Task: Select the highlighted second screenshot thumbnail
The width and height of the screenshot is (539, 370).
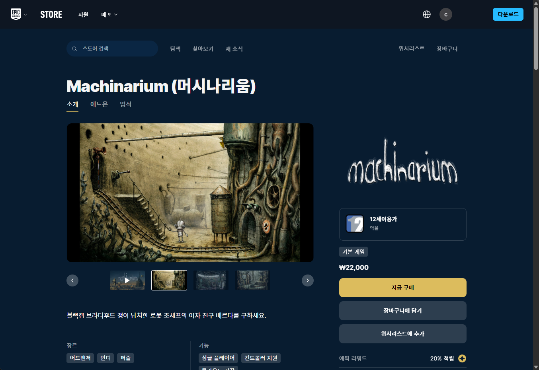Action: point(169,280)
